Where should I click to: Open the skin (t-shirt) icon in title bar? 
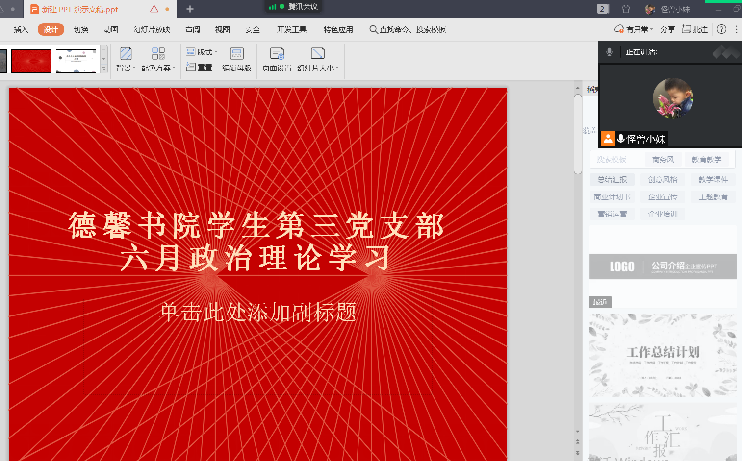click(x=626, y=9)
